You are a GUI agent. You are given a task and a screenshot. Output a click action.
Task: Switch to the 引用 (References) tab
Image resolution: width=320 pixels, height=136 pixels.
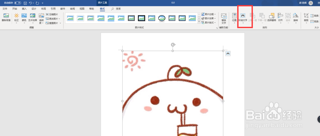point(53,9)
